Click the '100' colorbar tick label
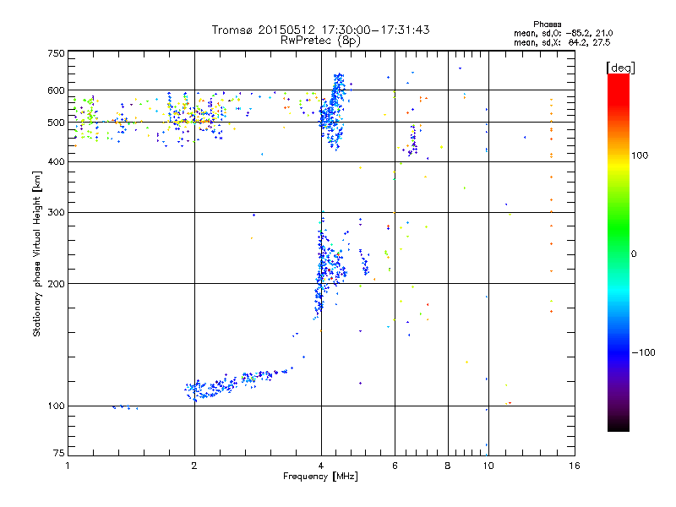The height and width of the screenshot is (507, 676). (x=640, y=155)
